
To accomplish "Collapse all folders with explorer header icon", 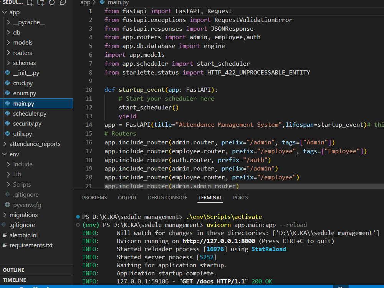I will pos(63,2).
